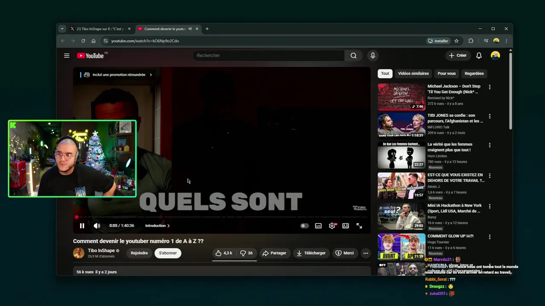The width and height of the screenshot is (545, 306).
Task: Go back with the browser back arrow
Action: (x=63, y=41)
